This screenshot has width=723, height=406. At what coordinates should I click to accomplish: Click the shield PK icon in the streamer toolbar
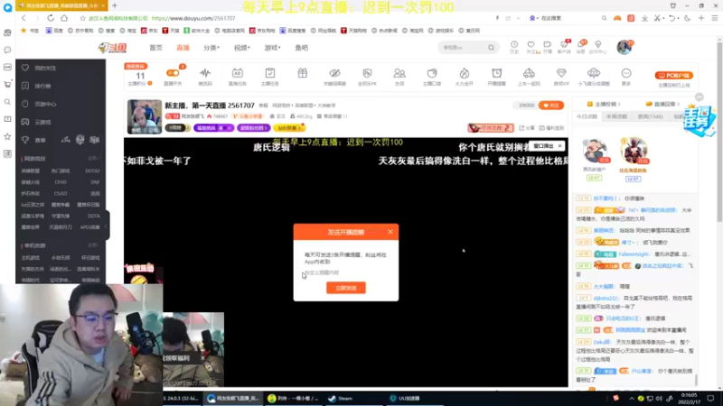[x=367, y=73]
